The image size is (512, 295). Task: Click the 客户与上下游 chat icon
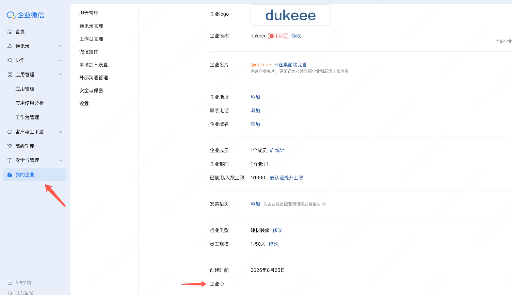point(10,132)
